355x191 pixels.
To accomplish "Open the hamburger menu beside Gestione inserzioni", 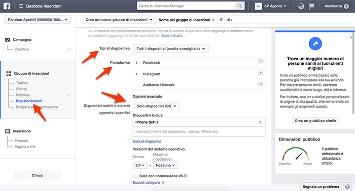I will pyautogui.click(x=21, y=6).
